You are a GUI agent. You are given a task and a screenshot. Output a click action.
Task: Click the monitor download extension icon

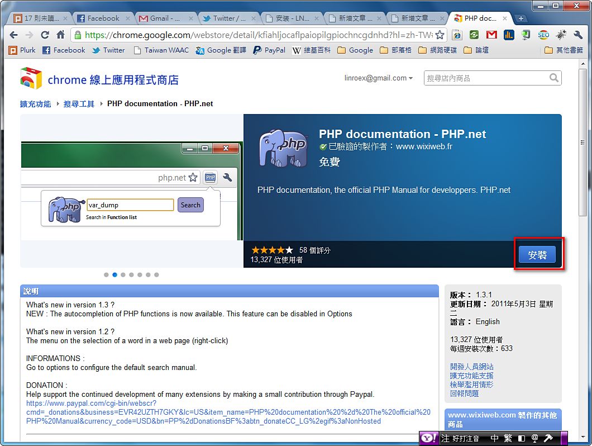[526, 35]
